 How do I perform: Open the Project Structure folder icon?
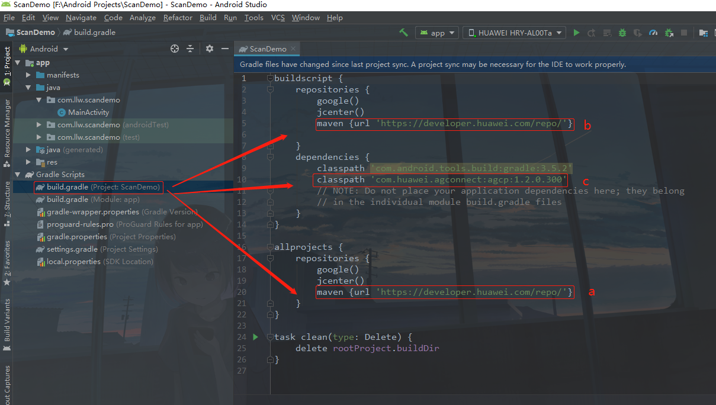coord(704,33)
